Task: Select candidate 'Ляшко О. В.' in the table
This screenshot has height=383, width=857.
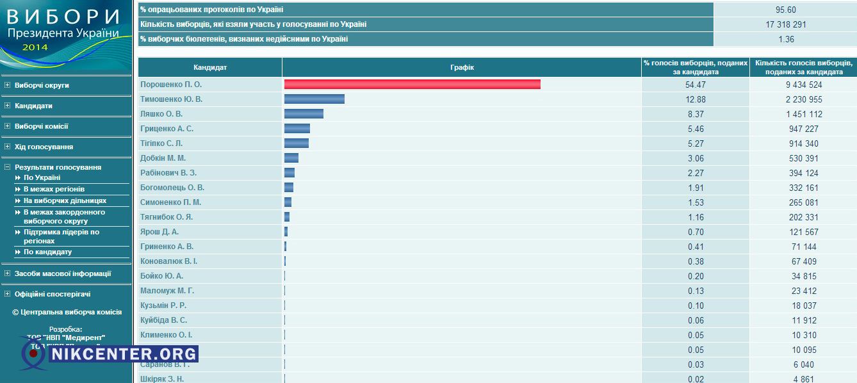Action: pyautogui.click(x=161, y=114)
